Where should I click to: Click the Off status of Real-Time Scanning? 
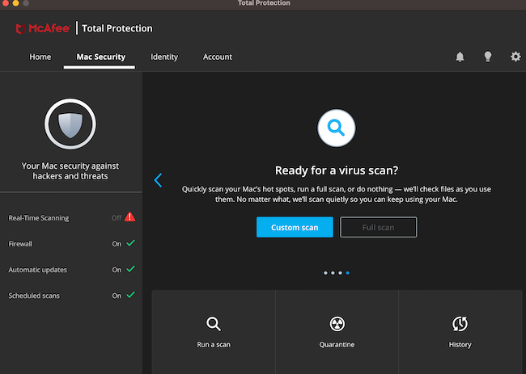117,218
